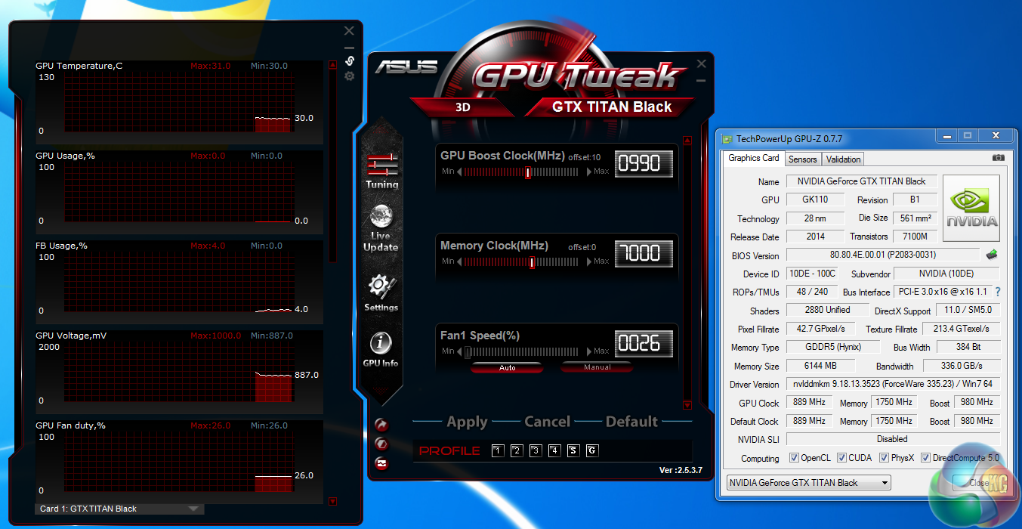
Task: Click the middle small red round icon below sidebar
Action: coord(381,444)
